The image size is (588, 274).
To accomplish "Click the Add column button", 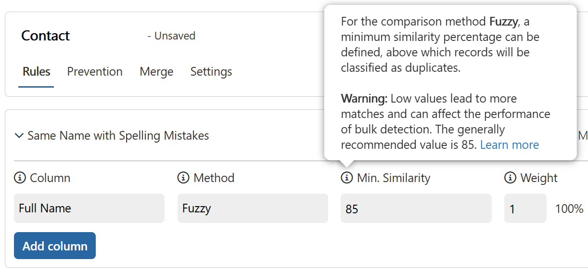I will coord(55,246).
